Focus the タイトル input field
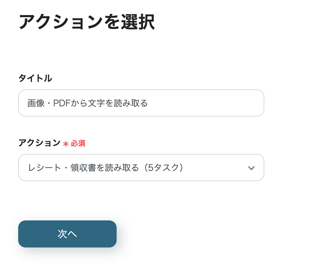 click(141, 103)
